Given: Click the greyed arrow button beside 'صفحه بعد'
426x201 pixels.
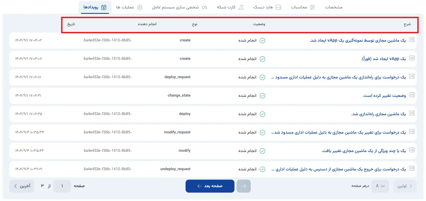Looking at the screenshot, I should tap(244, 186).
